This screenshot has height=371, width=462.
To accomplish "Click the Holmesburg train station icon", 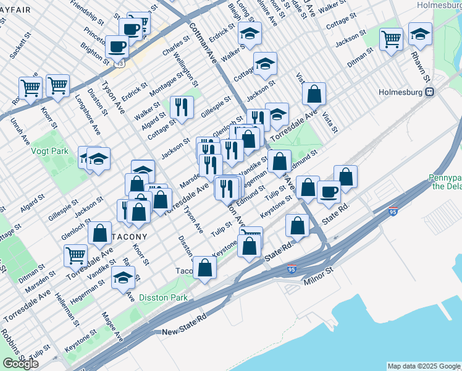I will point(430,92).
